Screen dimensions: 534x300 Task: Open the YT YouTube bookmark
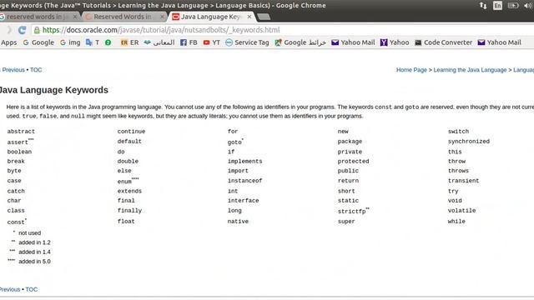pyautogui.click(x=211, y=42)
